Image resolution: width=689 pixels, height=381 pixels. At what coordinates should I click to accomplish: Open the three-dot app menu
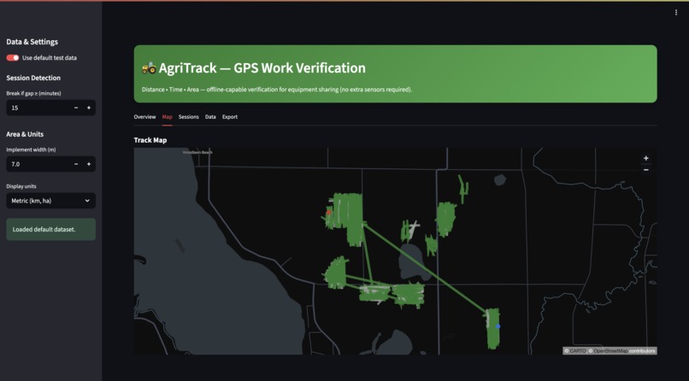tap(675, 13)
